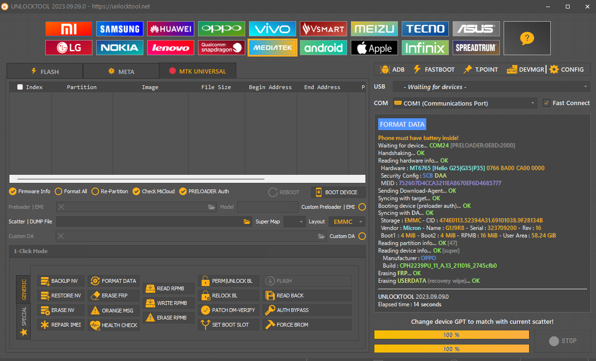
Task: Click the Samsung brand logo
Action: pyautogui.click(x=120, y=29)
